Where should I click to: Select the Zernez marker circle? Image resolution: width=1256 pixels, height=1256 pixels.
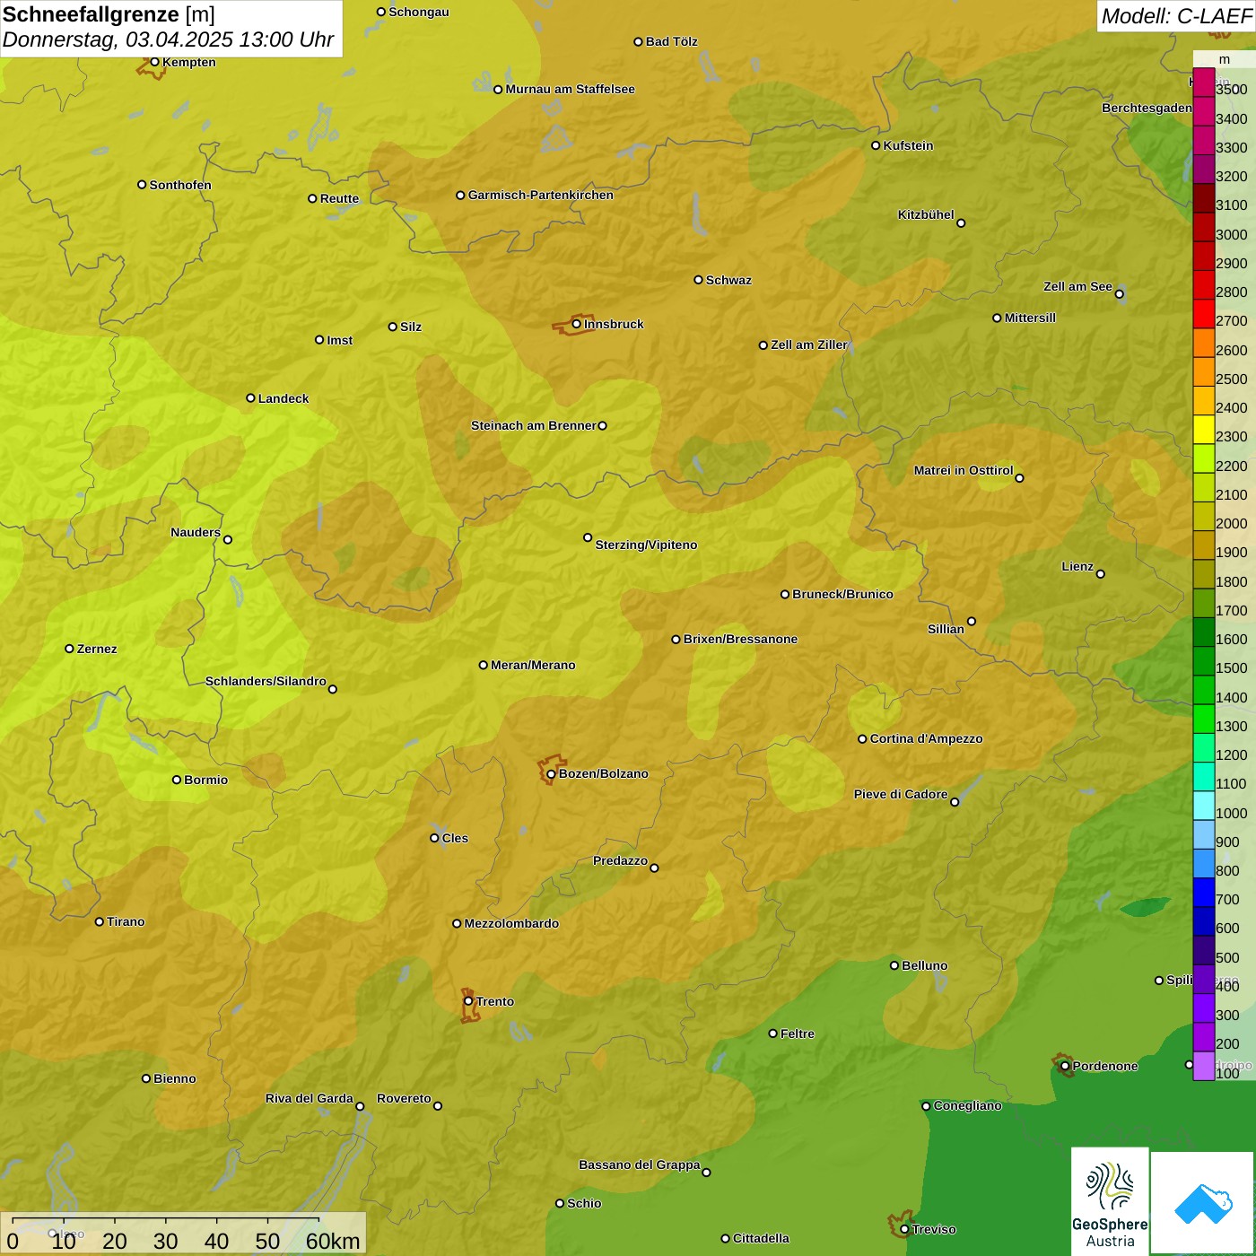[69, 649]
